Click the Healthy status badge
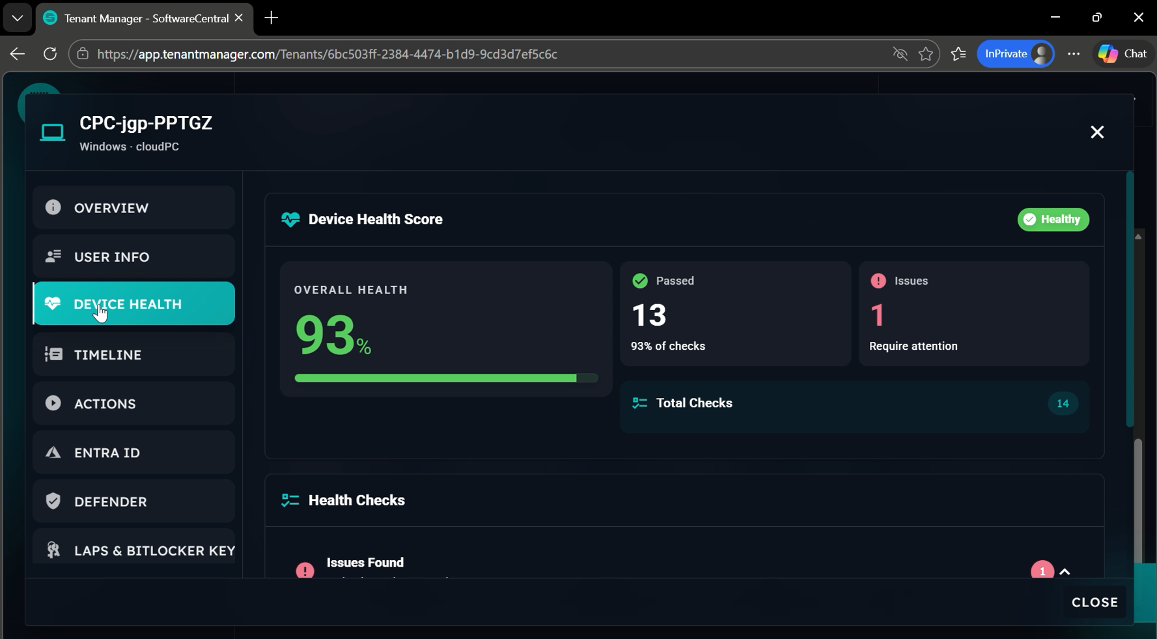Screen dimensions: 1157x639 tap(1053, 220)
